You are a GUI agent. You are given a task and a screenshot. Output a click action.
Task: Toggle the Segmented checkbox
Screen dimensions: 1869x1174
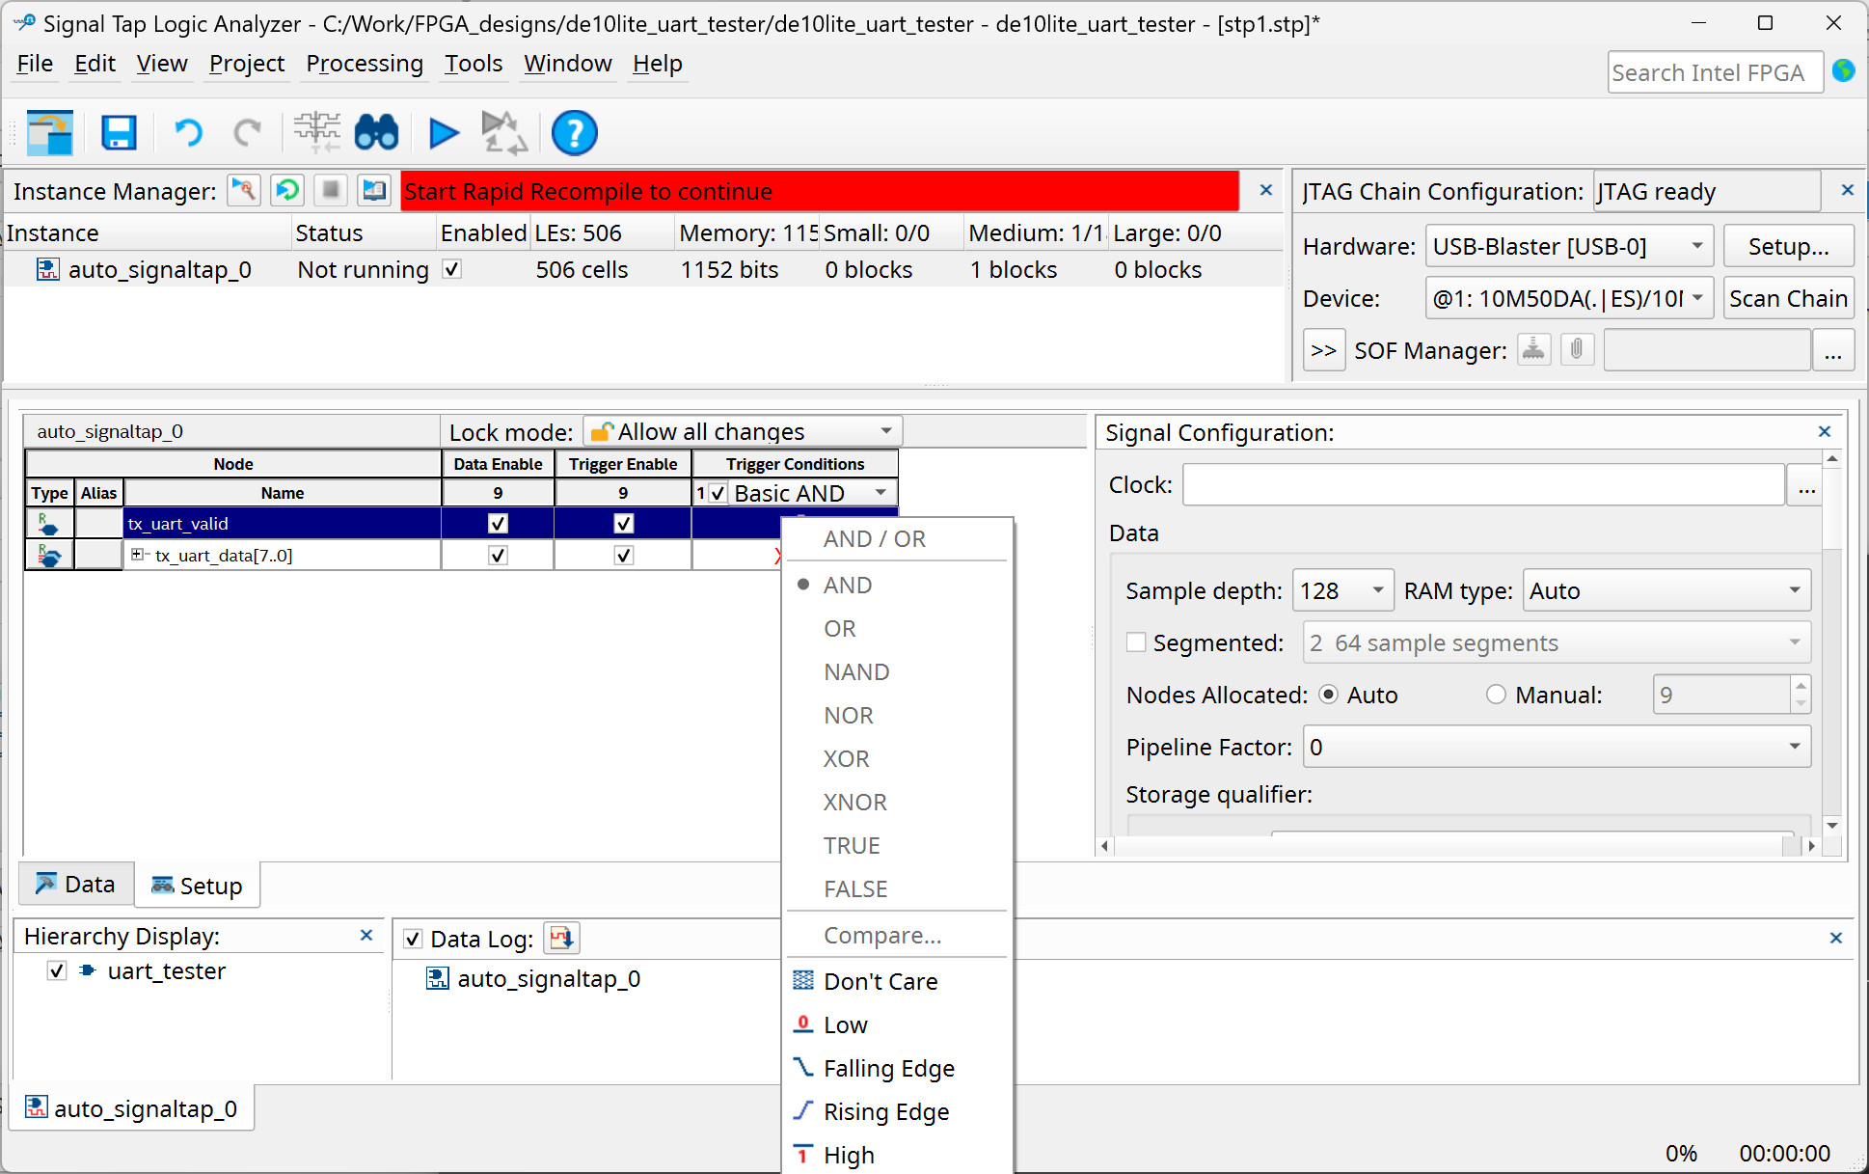click(x=1136, y=642)
